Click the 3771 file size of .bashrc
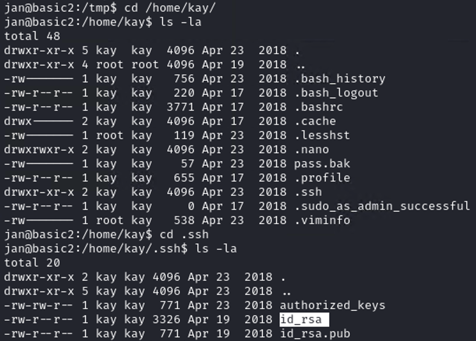The image size is (476, 341). (x=180, y=107)
